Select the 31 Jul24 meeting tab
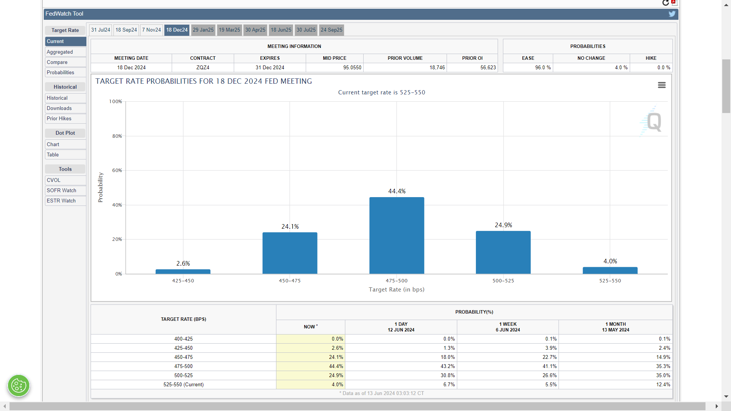This screenshot has height=411, width=731. click(101, 30)
